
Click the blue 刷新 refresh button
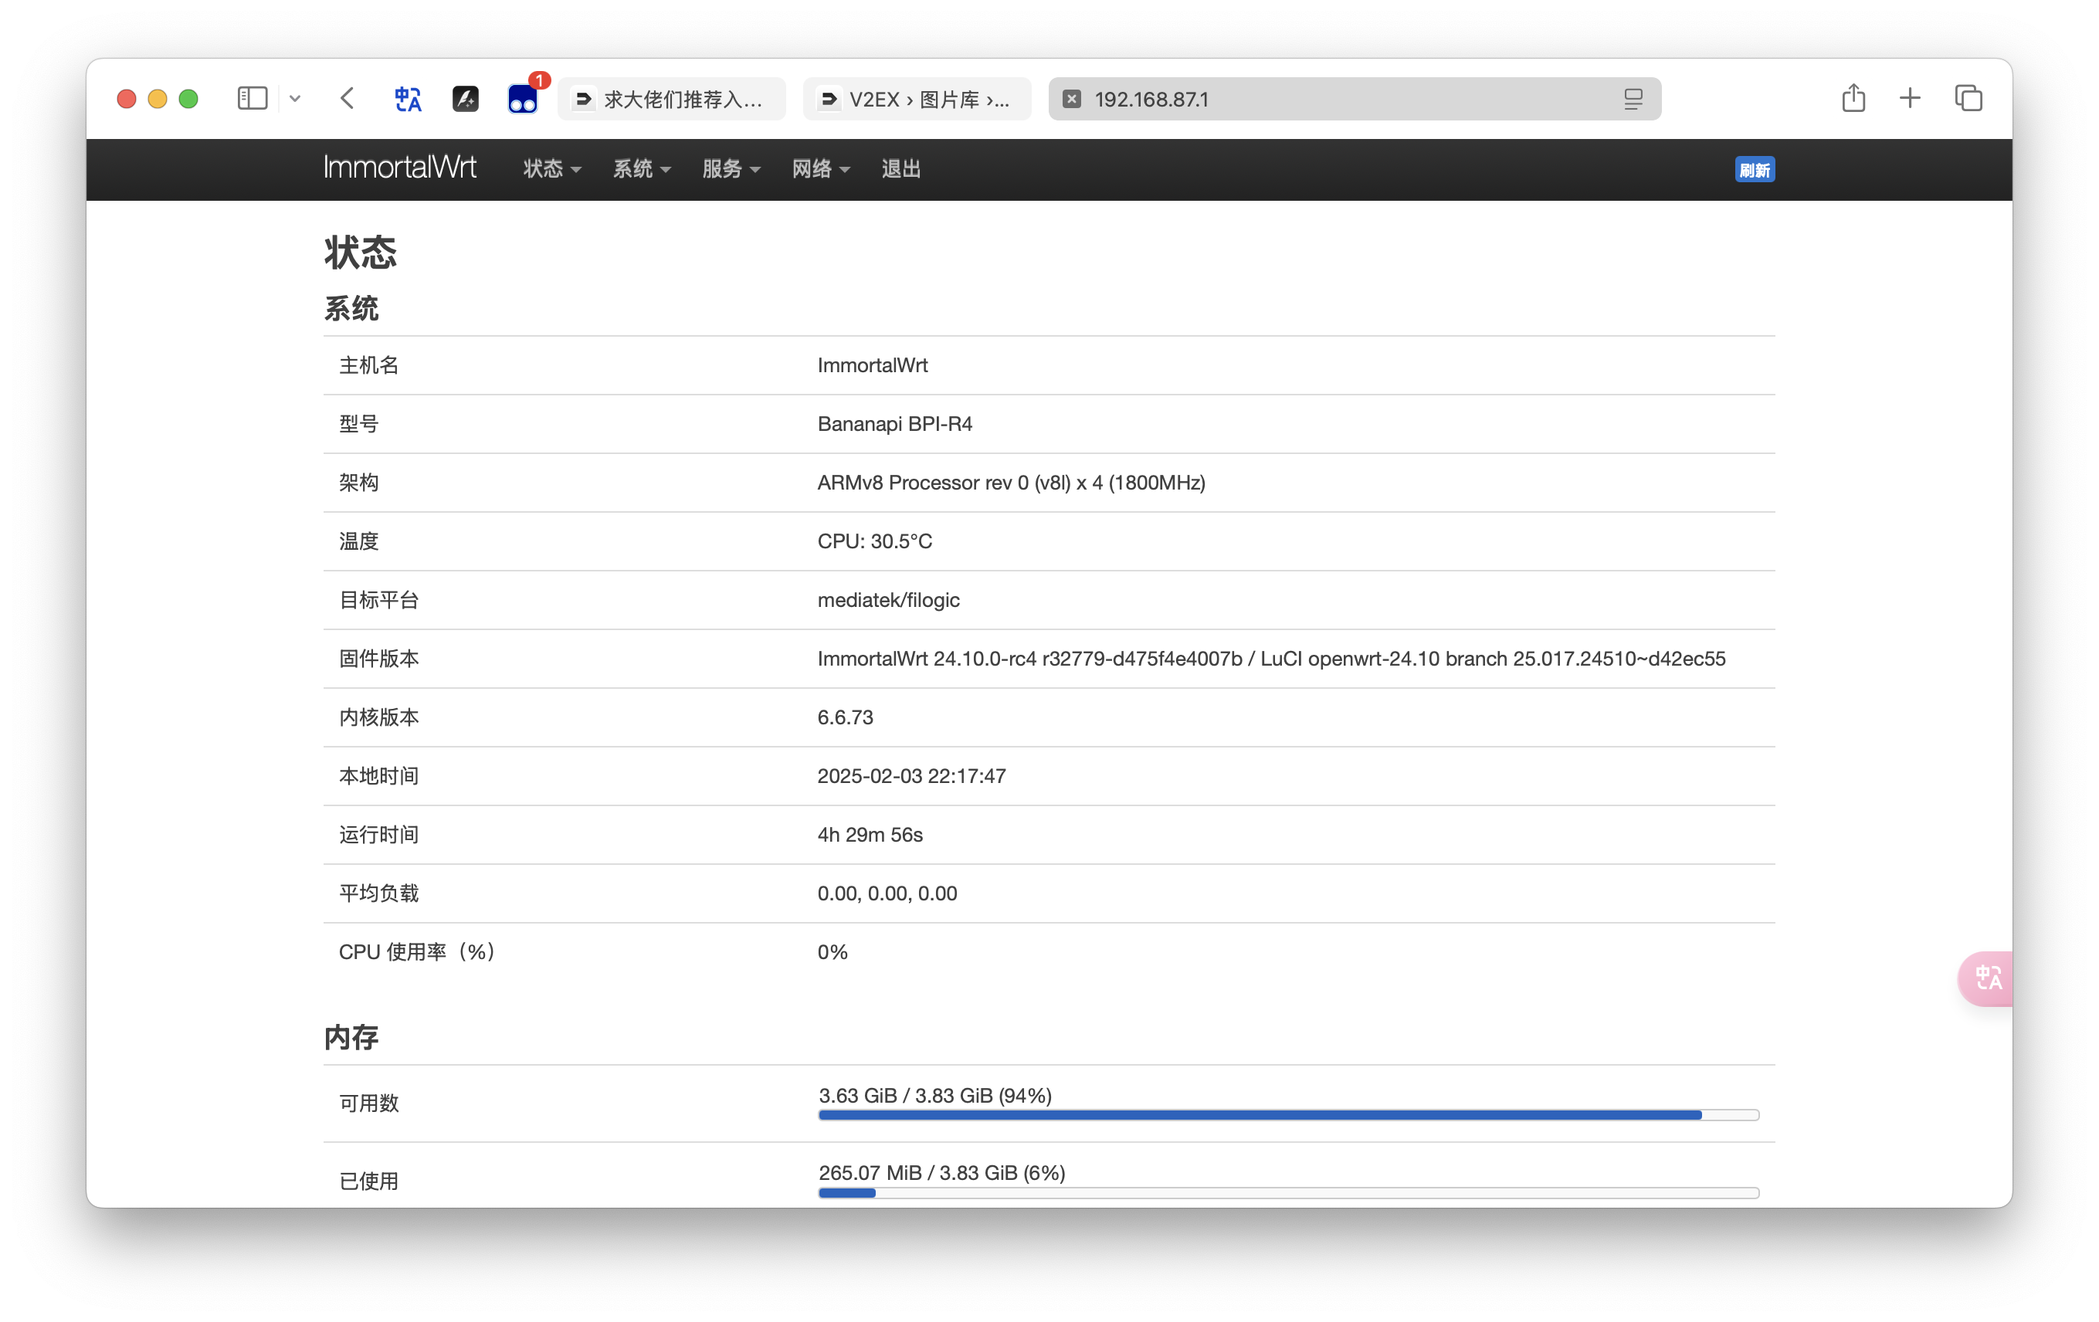point(1754,170)
